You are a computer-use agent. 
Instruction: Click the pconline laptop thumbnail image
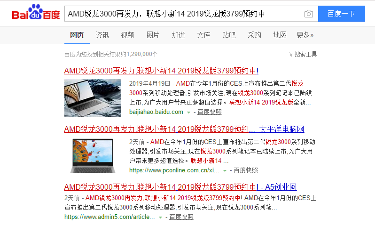pyautogui.click(x=93, y=156)
